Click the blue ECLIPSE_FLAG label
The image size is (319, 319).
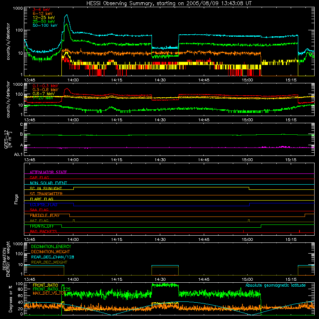43,205
